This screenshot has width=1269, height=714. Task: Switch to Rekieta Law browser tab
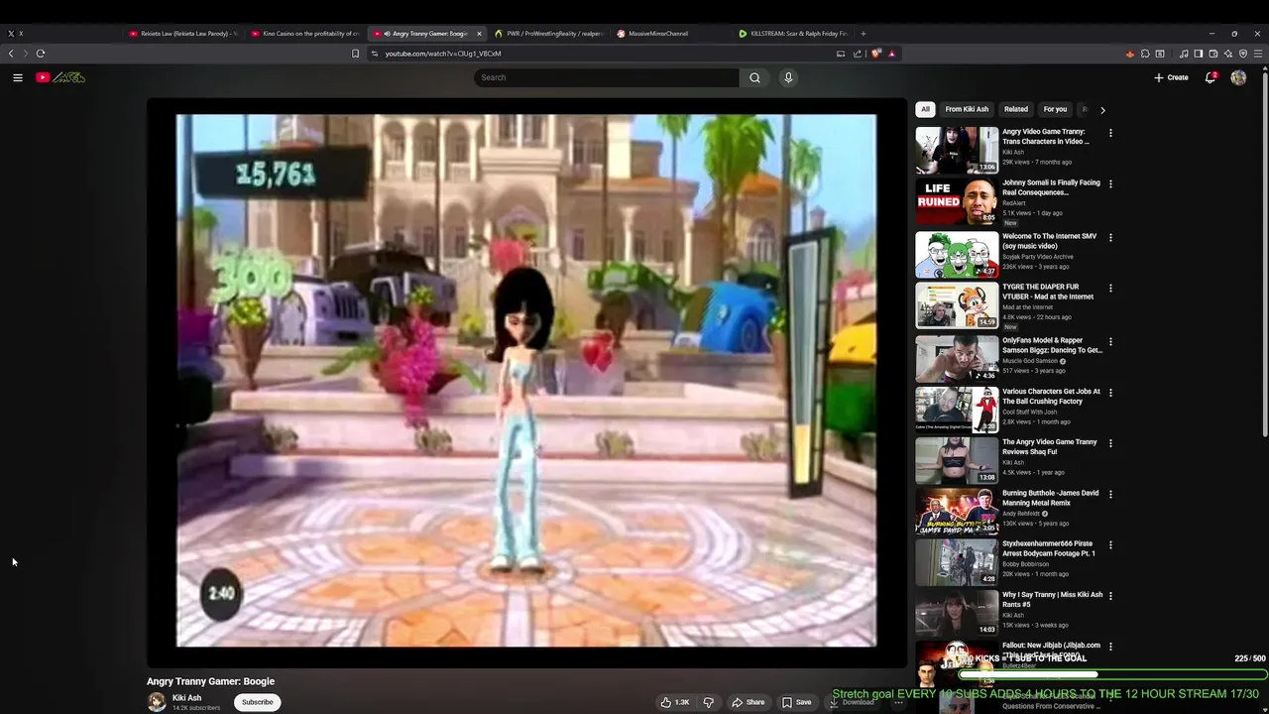point(183,34)
